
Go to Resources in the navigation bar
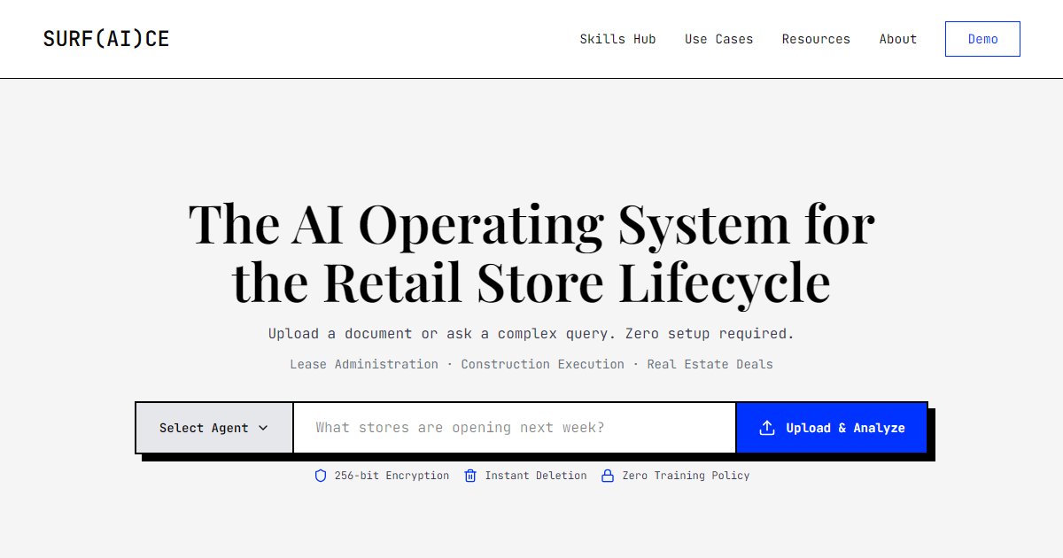click(816, 39)
